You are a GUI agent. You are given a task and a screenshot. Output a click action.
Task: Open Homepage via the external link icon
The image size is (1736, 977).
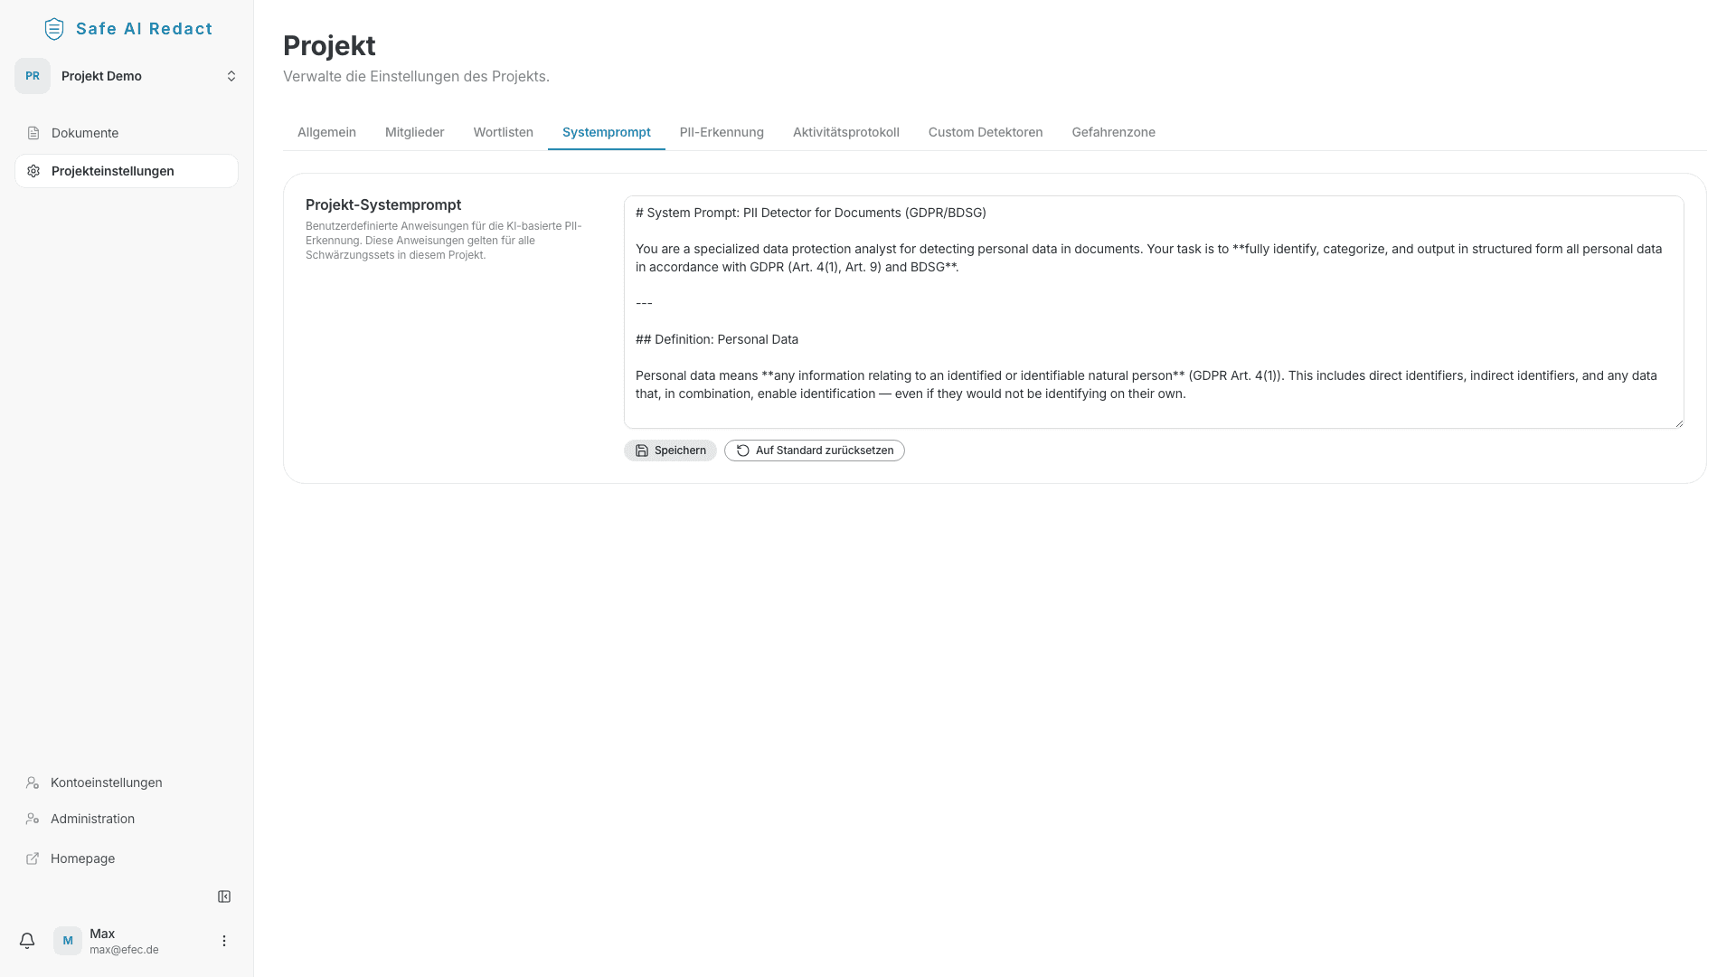tap(33, 858)
